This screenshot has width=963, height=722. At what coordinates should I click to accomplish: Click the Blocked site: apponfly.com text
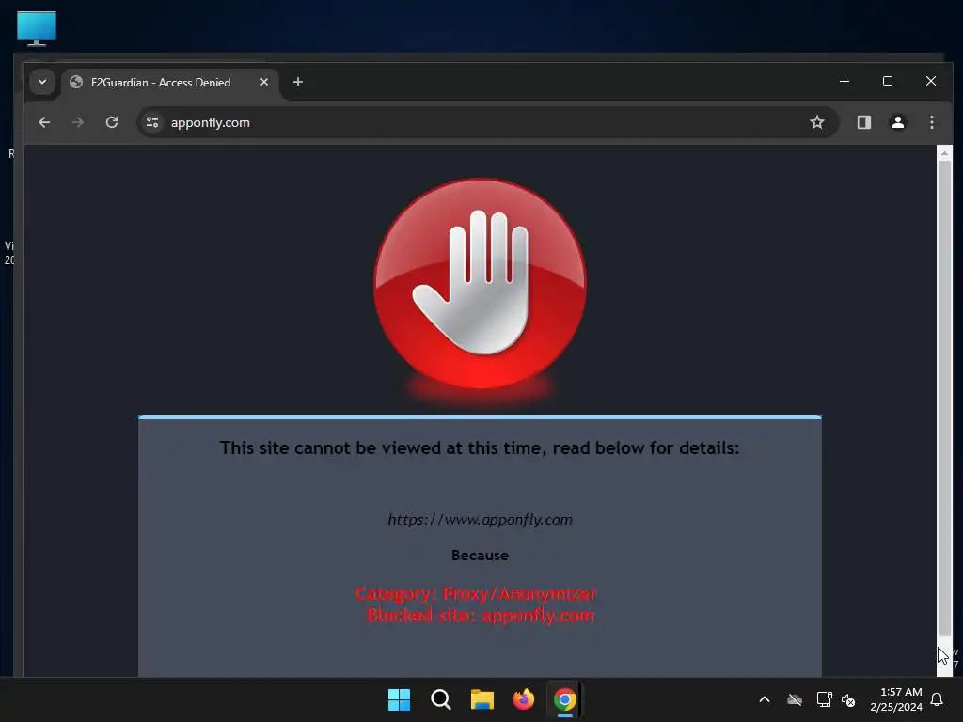tap(481, 615)
